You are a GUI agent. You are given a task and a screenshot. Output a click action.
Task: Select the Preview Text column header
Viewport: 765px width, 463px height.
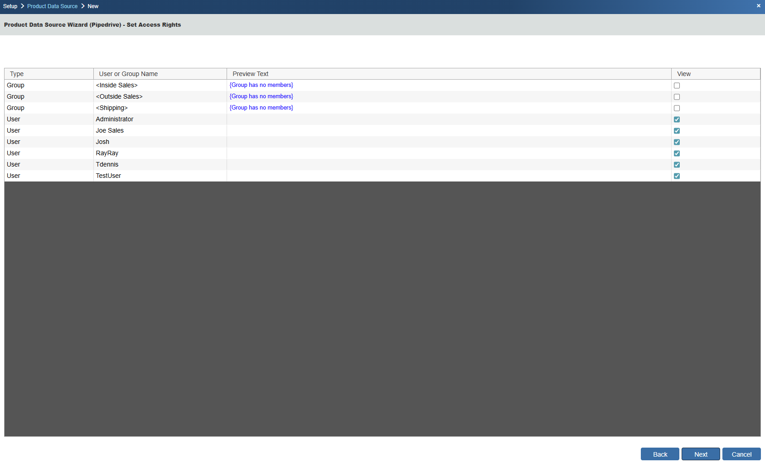pyautogui.click(x=250, y=74)
